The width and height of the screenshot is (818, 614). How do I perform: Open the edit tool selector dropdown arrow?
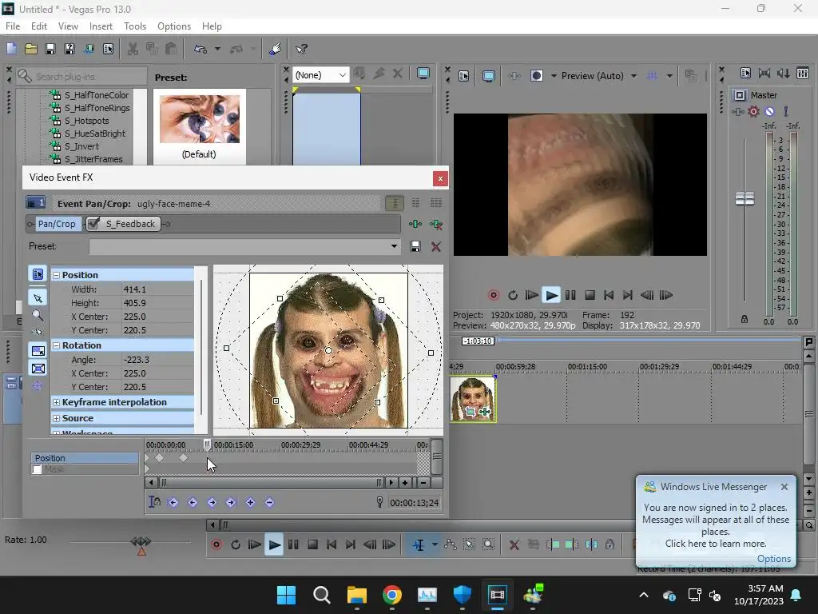coord(434,544)
